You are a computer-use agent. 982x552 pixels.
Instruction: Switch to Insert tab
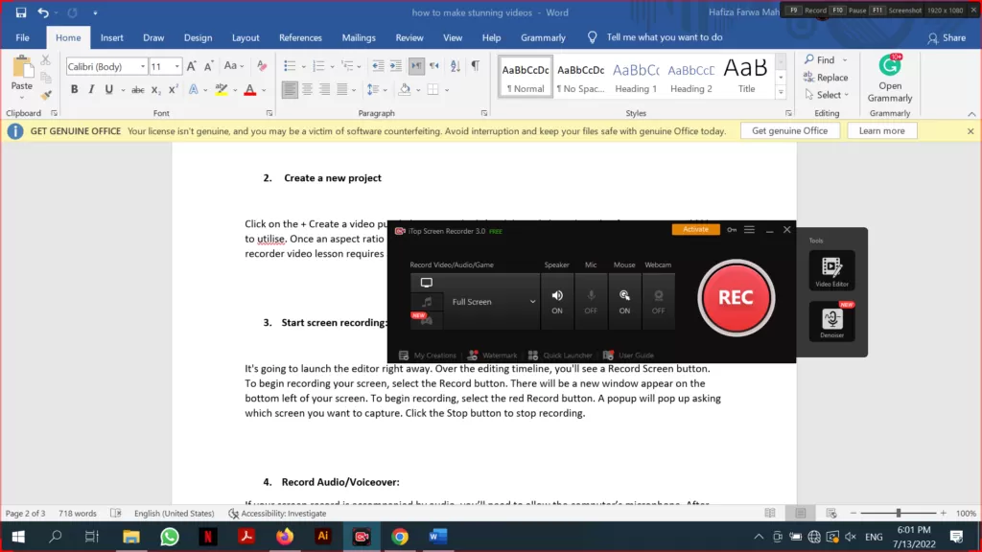click(x=111, y=37)
